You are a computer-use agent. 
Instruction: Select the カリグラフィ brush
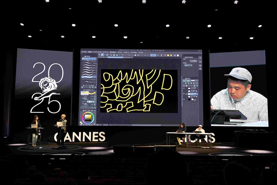pos(89,72)
